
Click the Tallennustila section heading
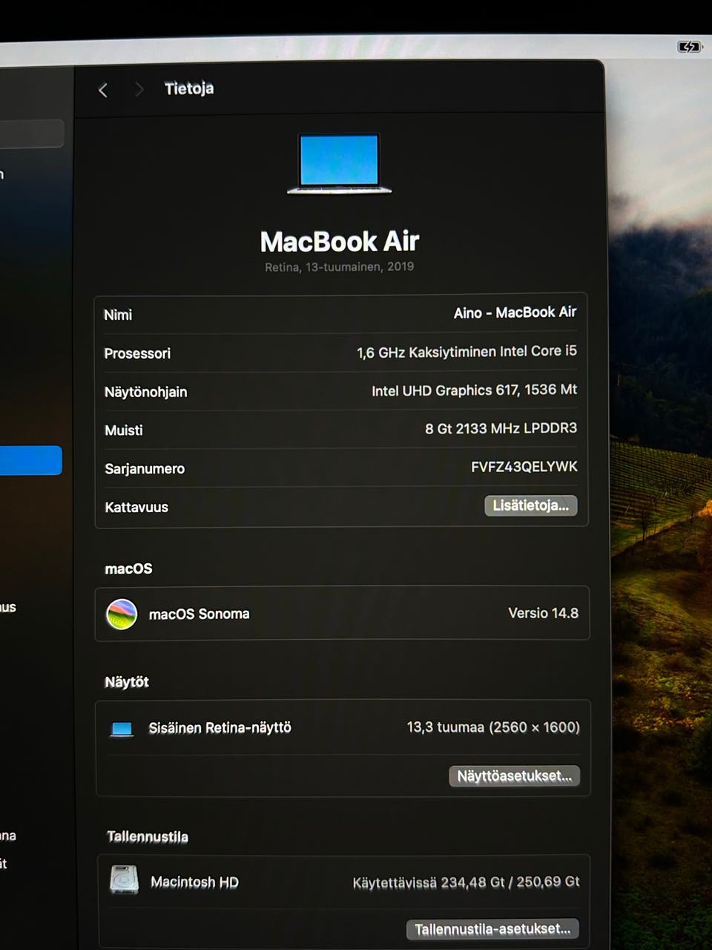(148, 837)
